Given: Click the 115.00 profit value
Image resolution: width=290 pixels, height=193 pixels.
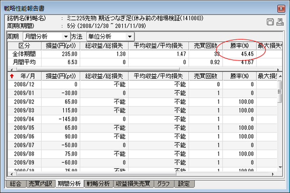Looking at the screenshot, I should 70,110.
